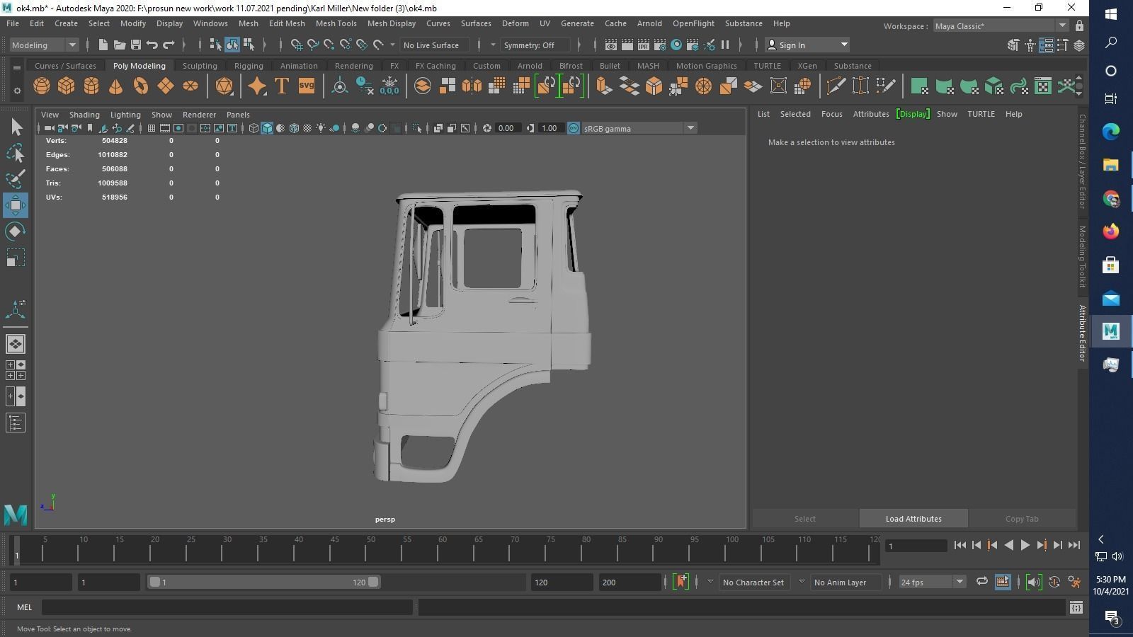Click the Save scene icon
1133x637 pixels.
136,45
